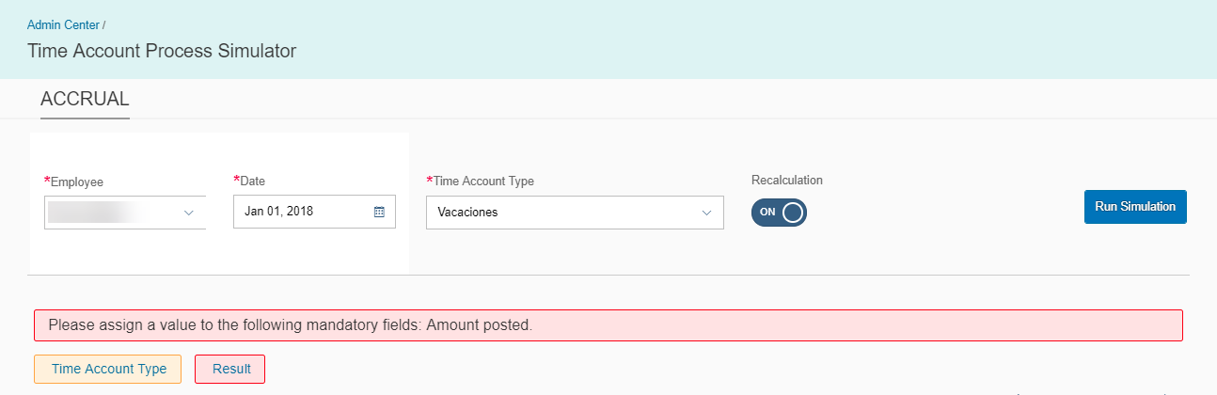Click the Time Account Type field label
Screen dimensions: 1217x395
pyautogui.click(x=481, y=181)
